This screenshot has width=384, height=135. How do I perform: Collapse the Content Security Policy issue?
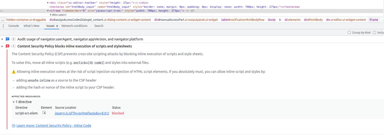pyautogui.click(x=2, y=46)
